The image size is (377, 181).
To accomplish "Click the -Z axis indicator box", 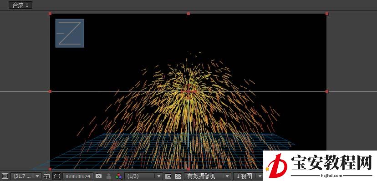I will tap(70, 33).
